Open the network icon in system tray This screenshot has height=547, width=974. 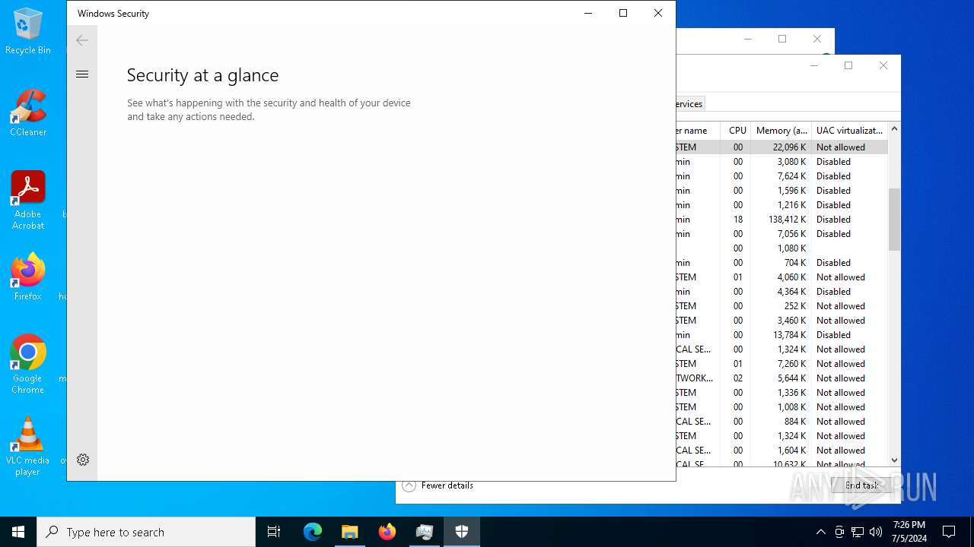[x=858, y=532]
